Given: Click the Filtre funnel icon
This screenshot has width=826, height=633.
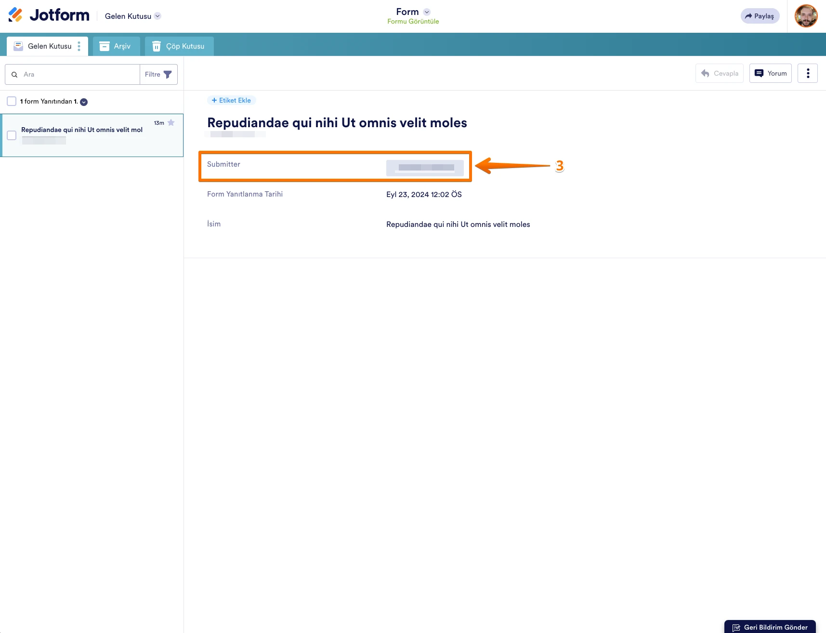Looking at the screenshot, I should point(167,74).
